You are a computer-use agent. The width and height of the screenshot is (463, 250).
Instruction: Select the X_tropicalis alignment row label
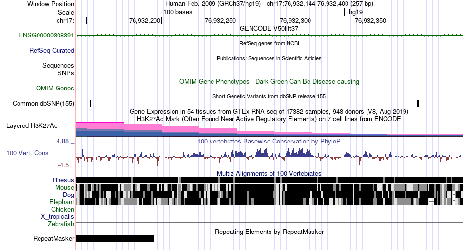[58, 217]
